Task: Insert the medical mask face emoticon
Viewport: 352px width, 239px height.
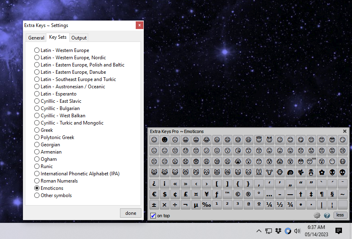Action: [343, 161]
